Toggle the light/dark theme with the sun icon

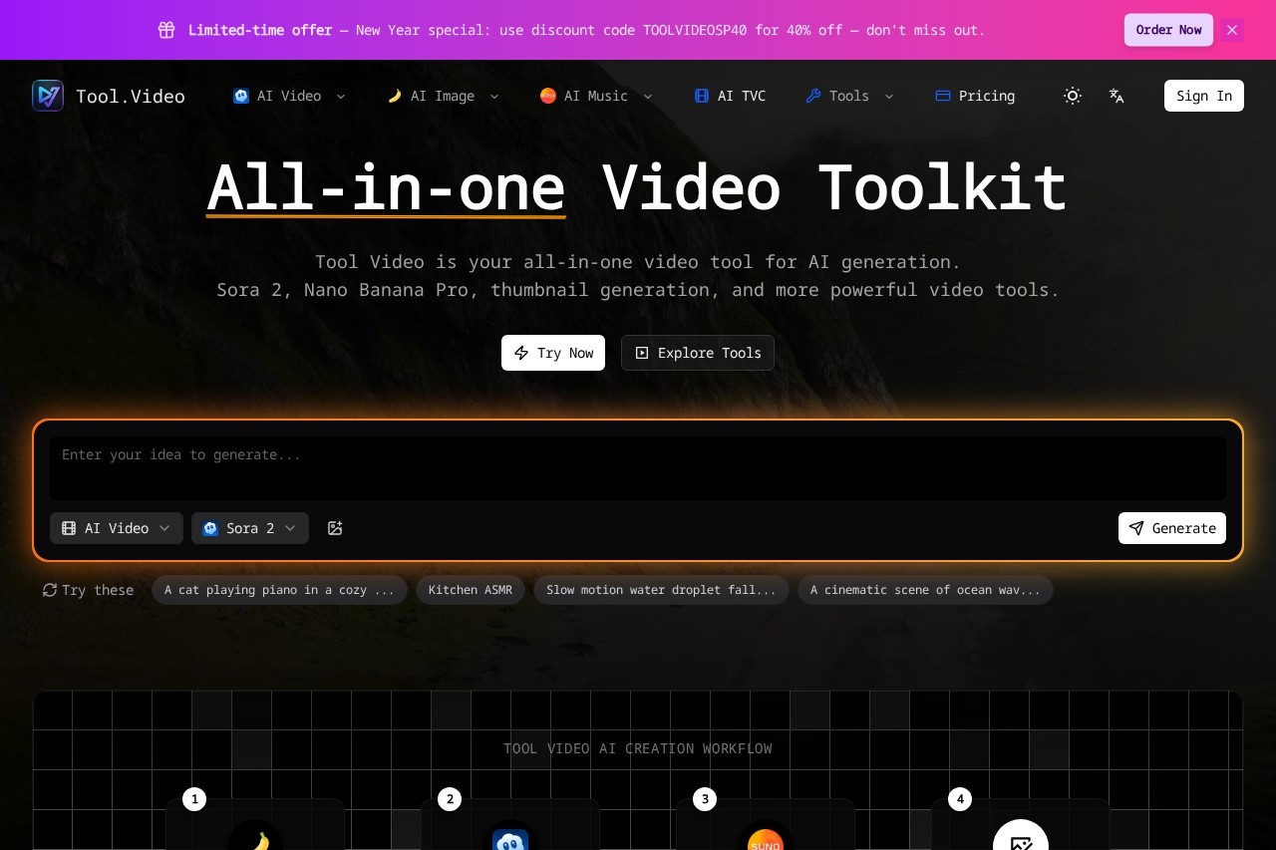click(x=1073, y=96)
